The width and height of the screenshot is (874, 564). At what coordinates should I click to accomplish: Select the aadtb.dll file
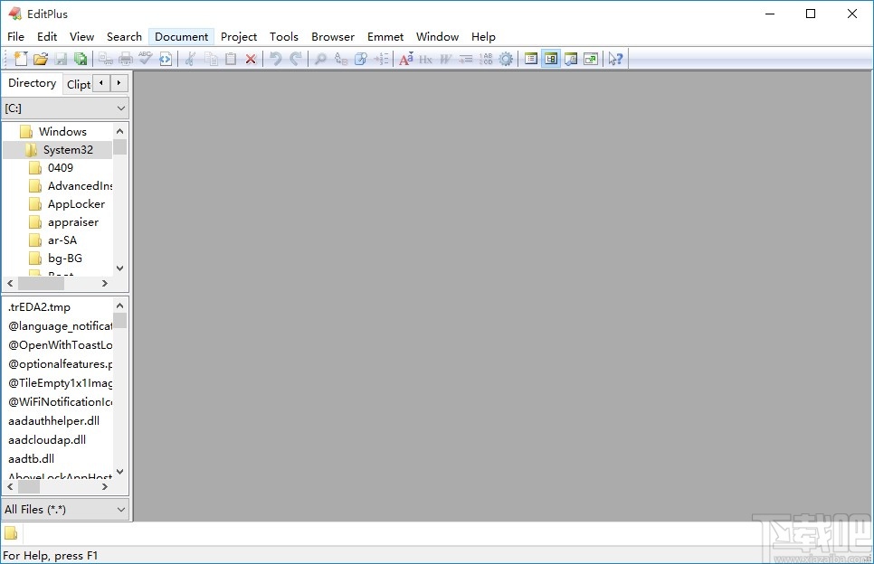tap(31, 459)
